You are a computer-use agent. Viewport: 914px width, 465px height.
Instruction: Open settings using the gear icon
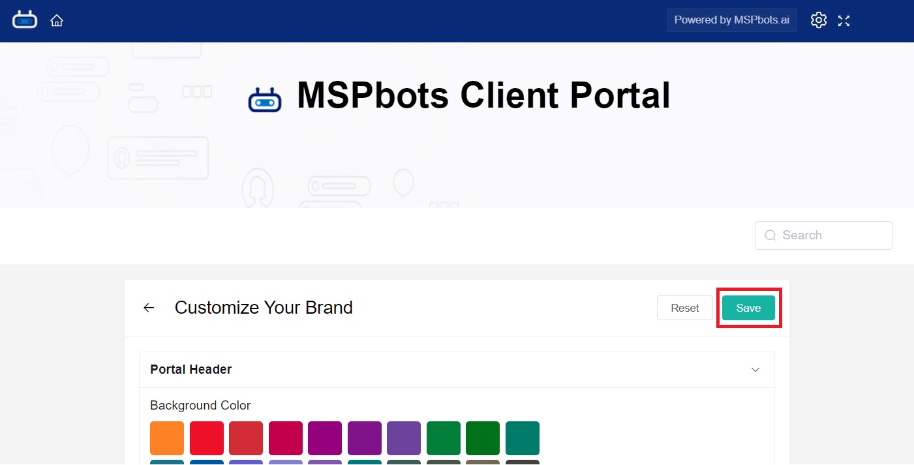click(x=818, y=20)
